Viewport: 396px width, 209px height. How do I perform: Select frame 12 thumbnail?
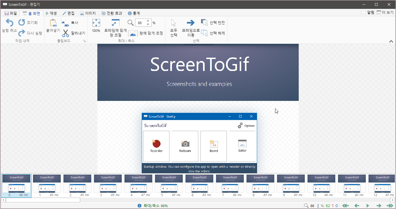pos(382,186)
